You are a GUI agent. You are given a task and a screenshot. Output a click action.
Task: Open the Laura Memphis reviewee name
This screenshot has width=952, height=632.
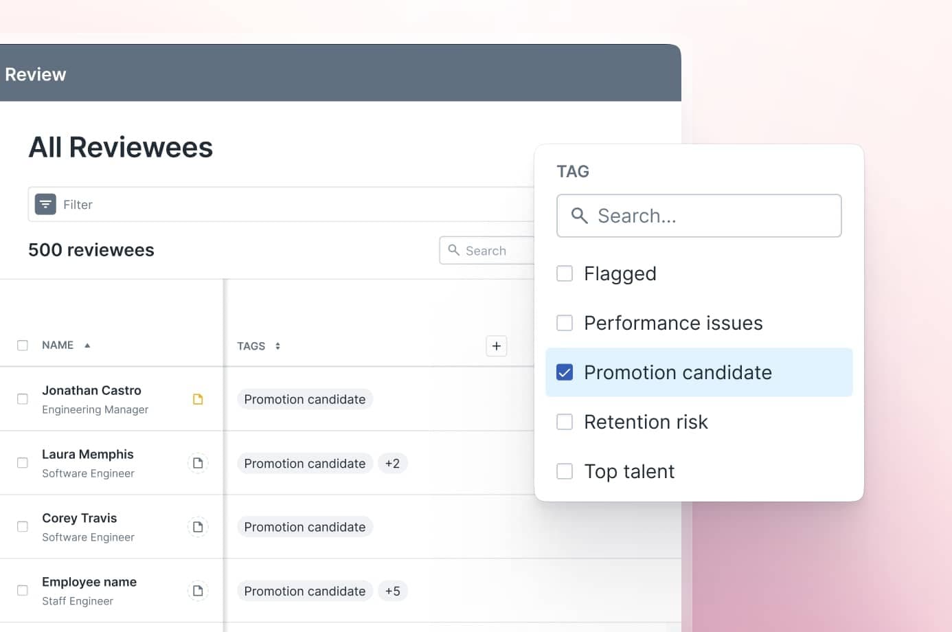[x=88, y=454]
